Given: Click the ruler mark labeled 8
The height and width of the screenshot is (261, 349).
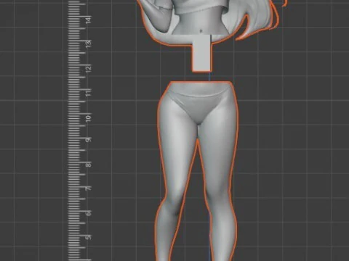Looking at the screenshot, I should coord(89,165).
